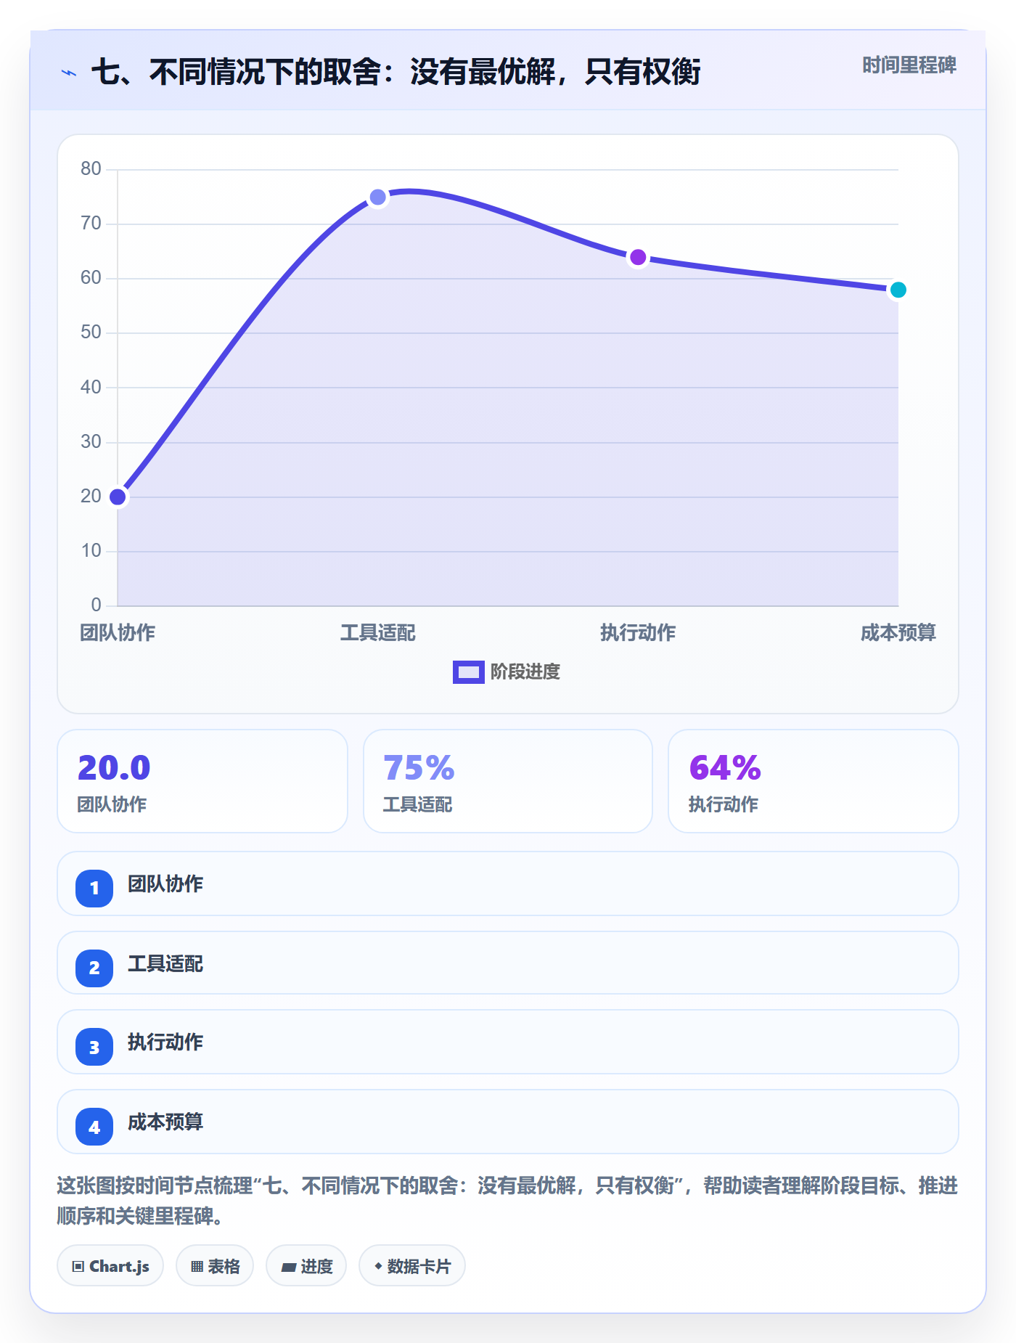Click the 数据卡片 tag at the bottom
This screenshot has width=1016, height=1343.
coord(412,1266)
